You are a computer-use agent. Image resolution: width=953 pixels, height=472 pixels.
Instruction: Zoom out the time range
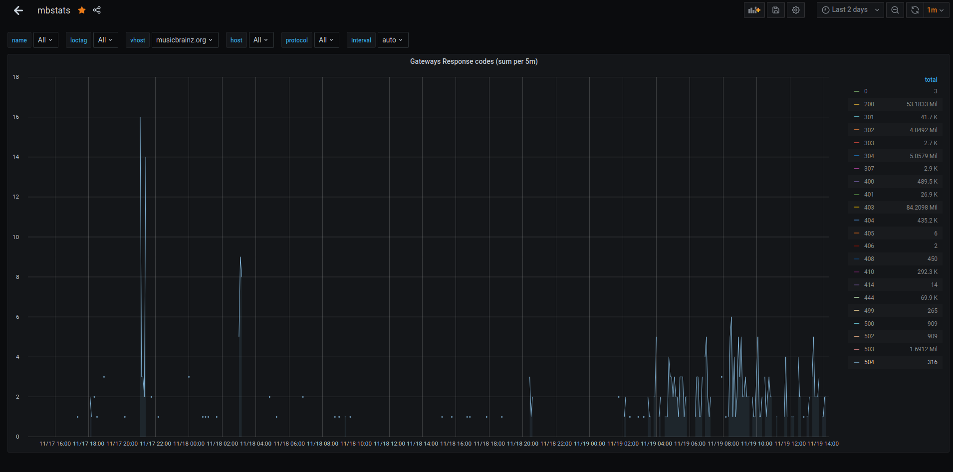coord(895,10)
